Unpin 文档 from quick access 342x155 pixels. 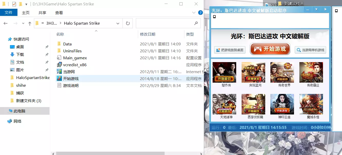[x=47, y=62]
